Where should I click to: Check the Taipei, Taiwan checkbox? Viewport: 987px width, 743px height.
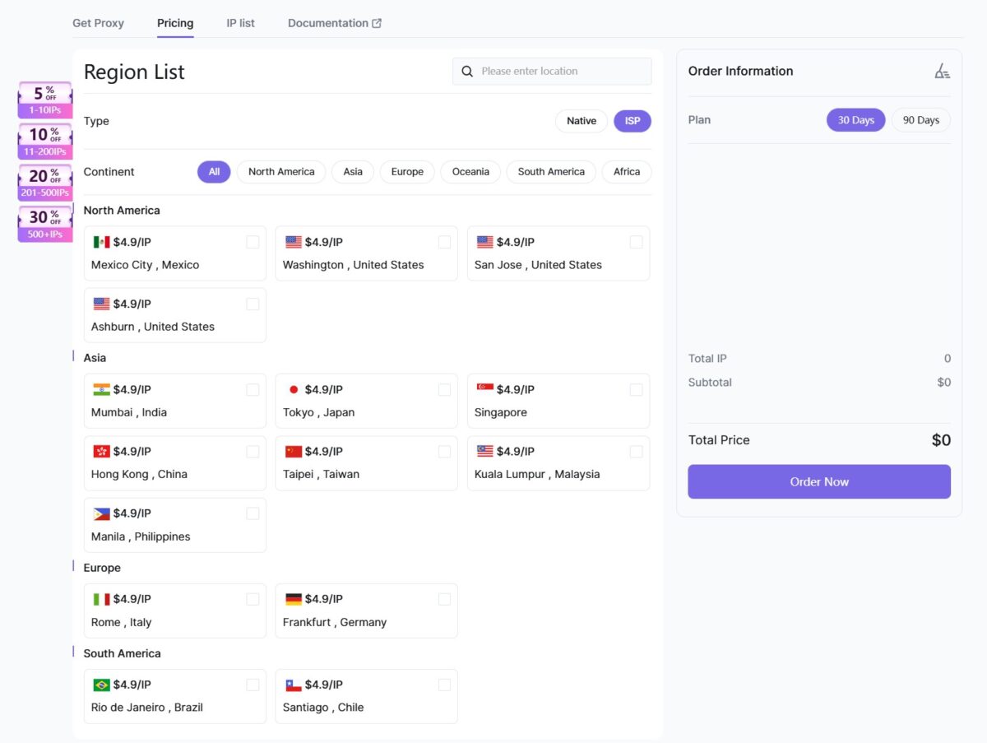[x=444, y=451]
